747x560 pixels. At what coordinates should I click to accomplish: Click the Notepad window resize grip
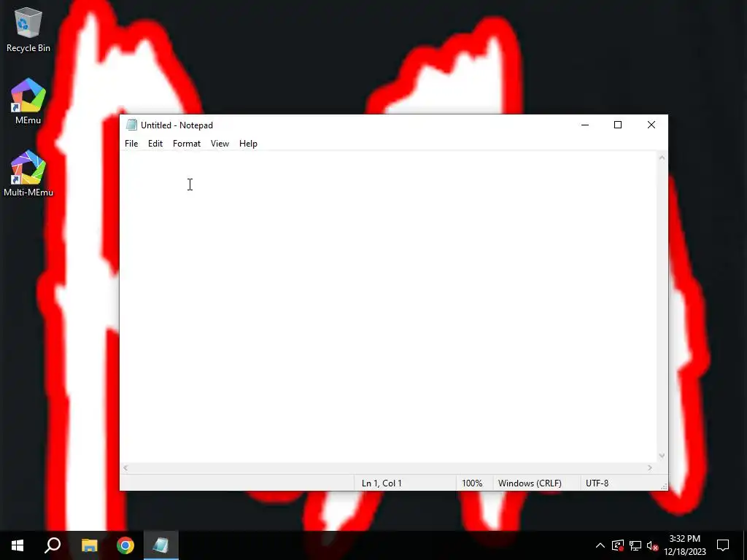664,486
